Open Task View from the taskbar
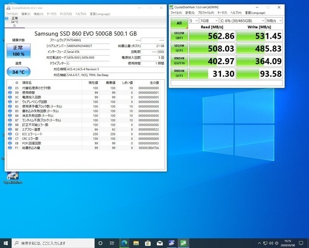 pos(112,243)
